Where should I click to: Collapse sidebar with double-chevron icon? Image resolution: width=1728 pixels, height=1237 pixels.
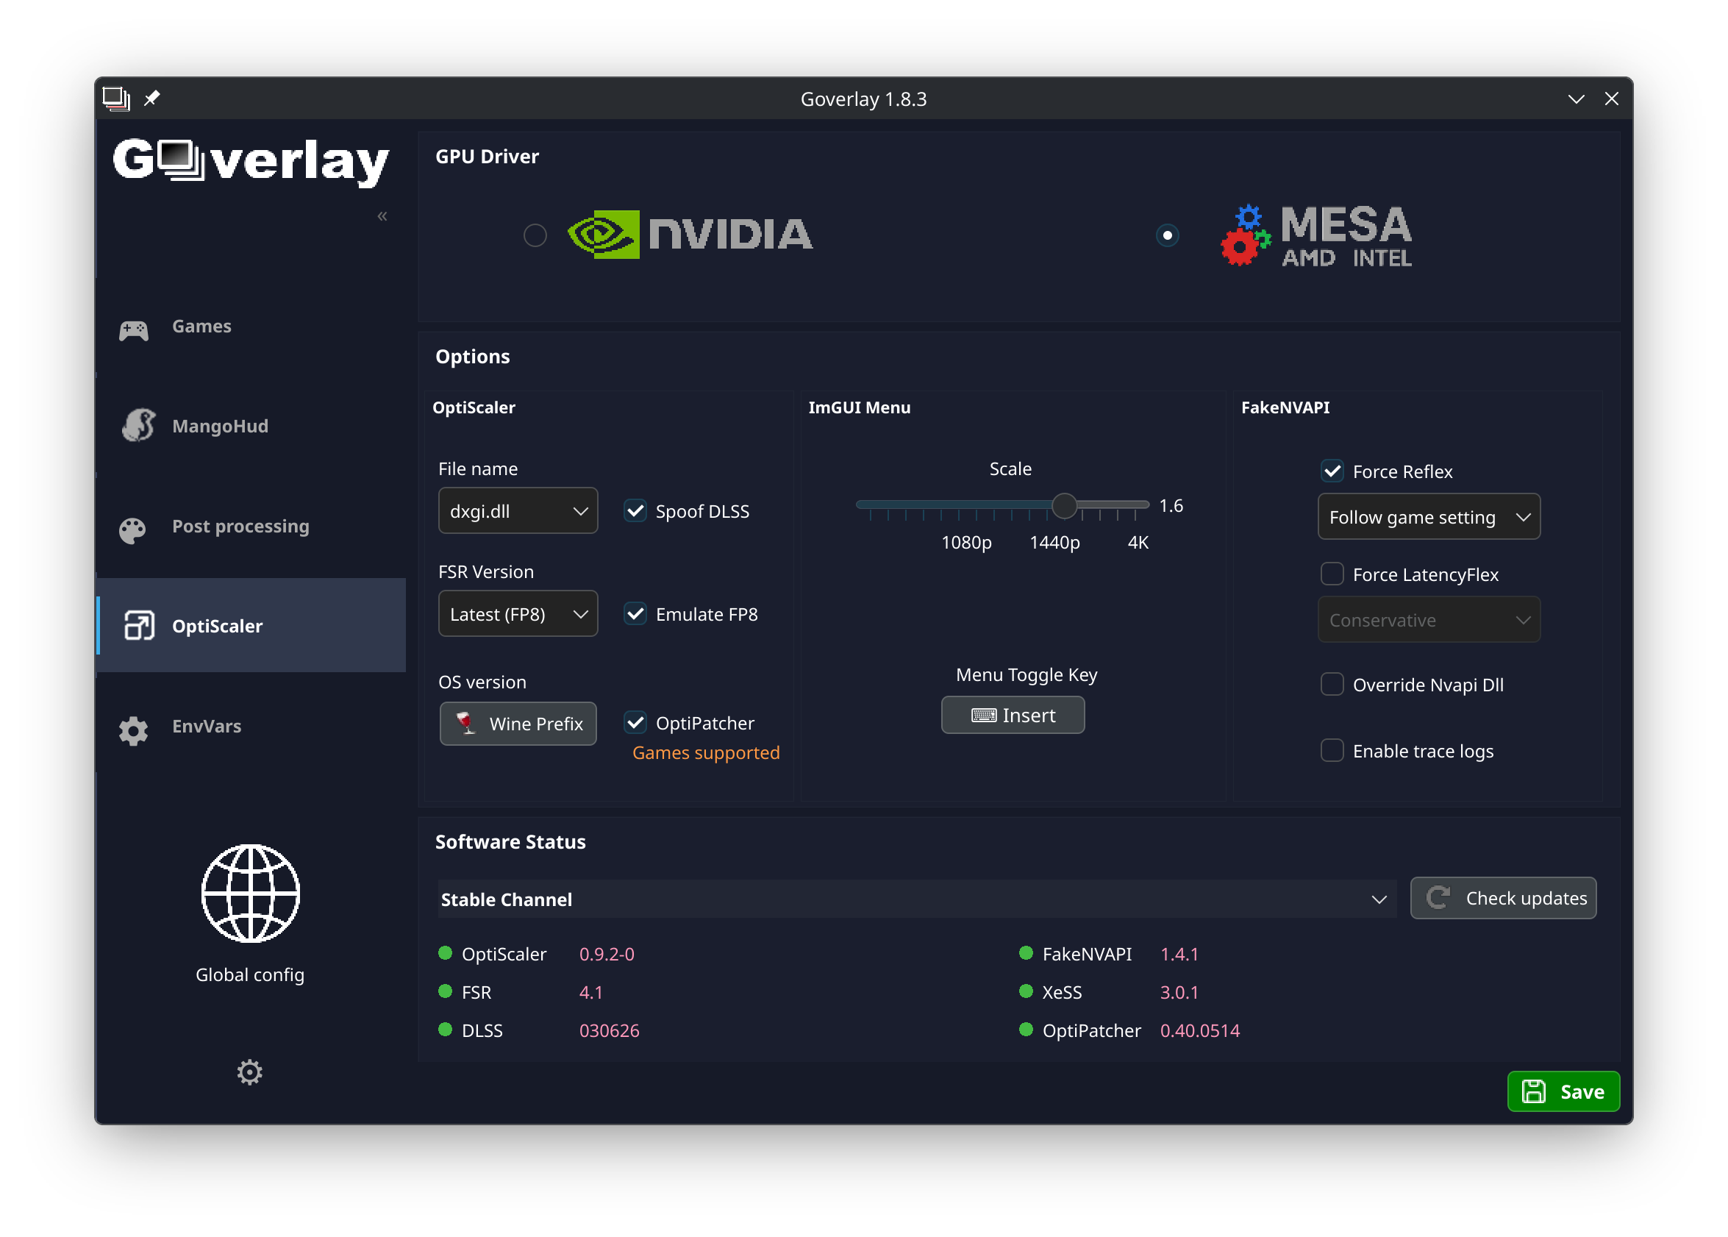coord(382,216)
